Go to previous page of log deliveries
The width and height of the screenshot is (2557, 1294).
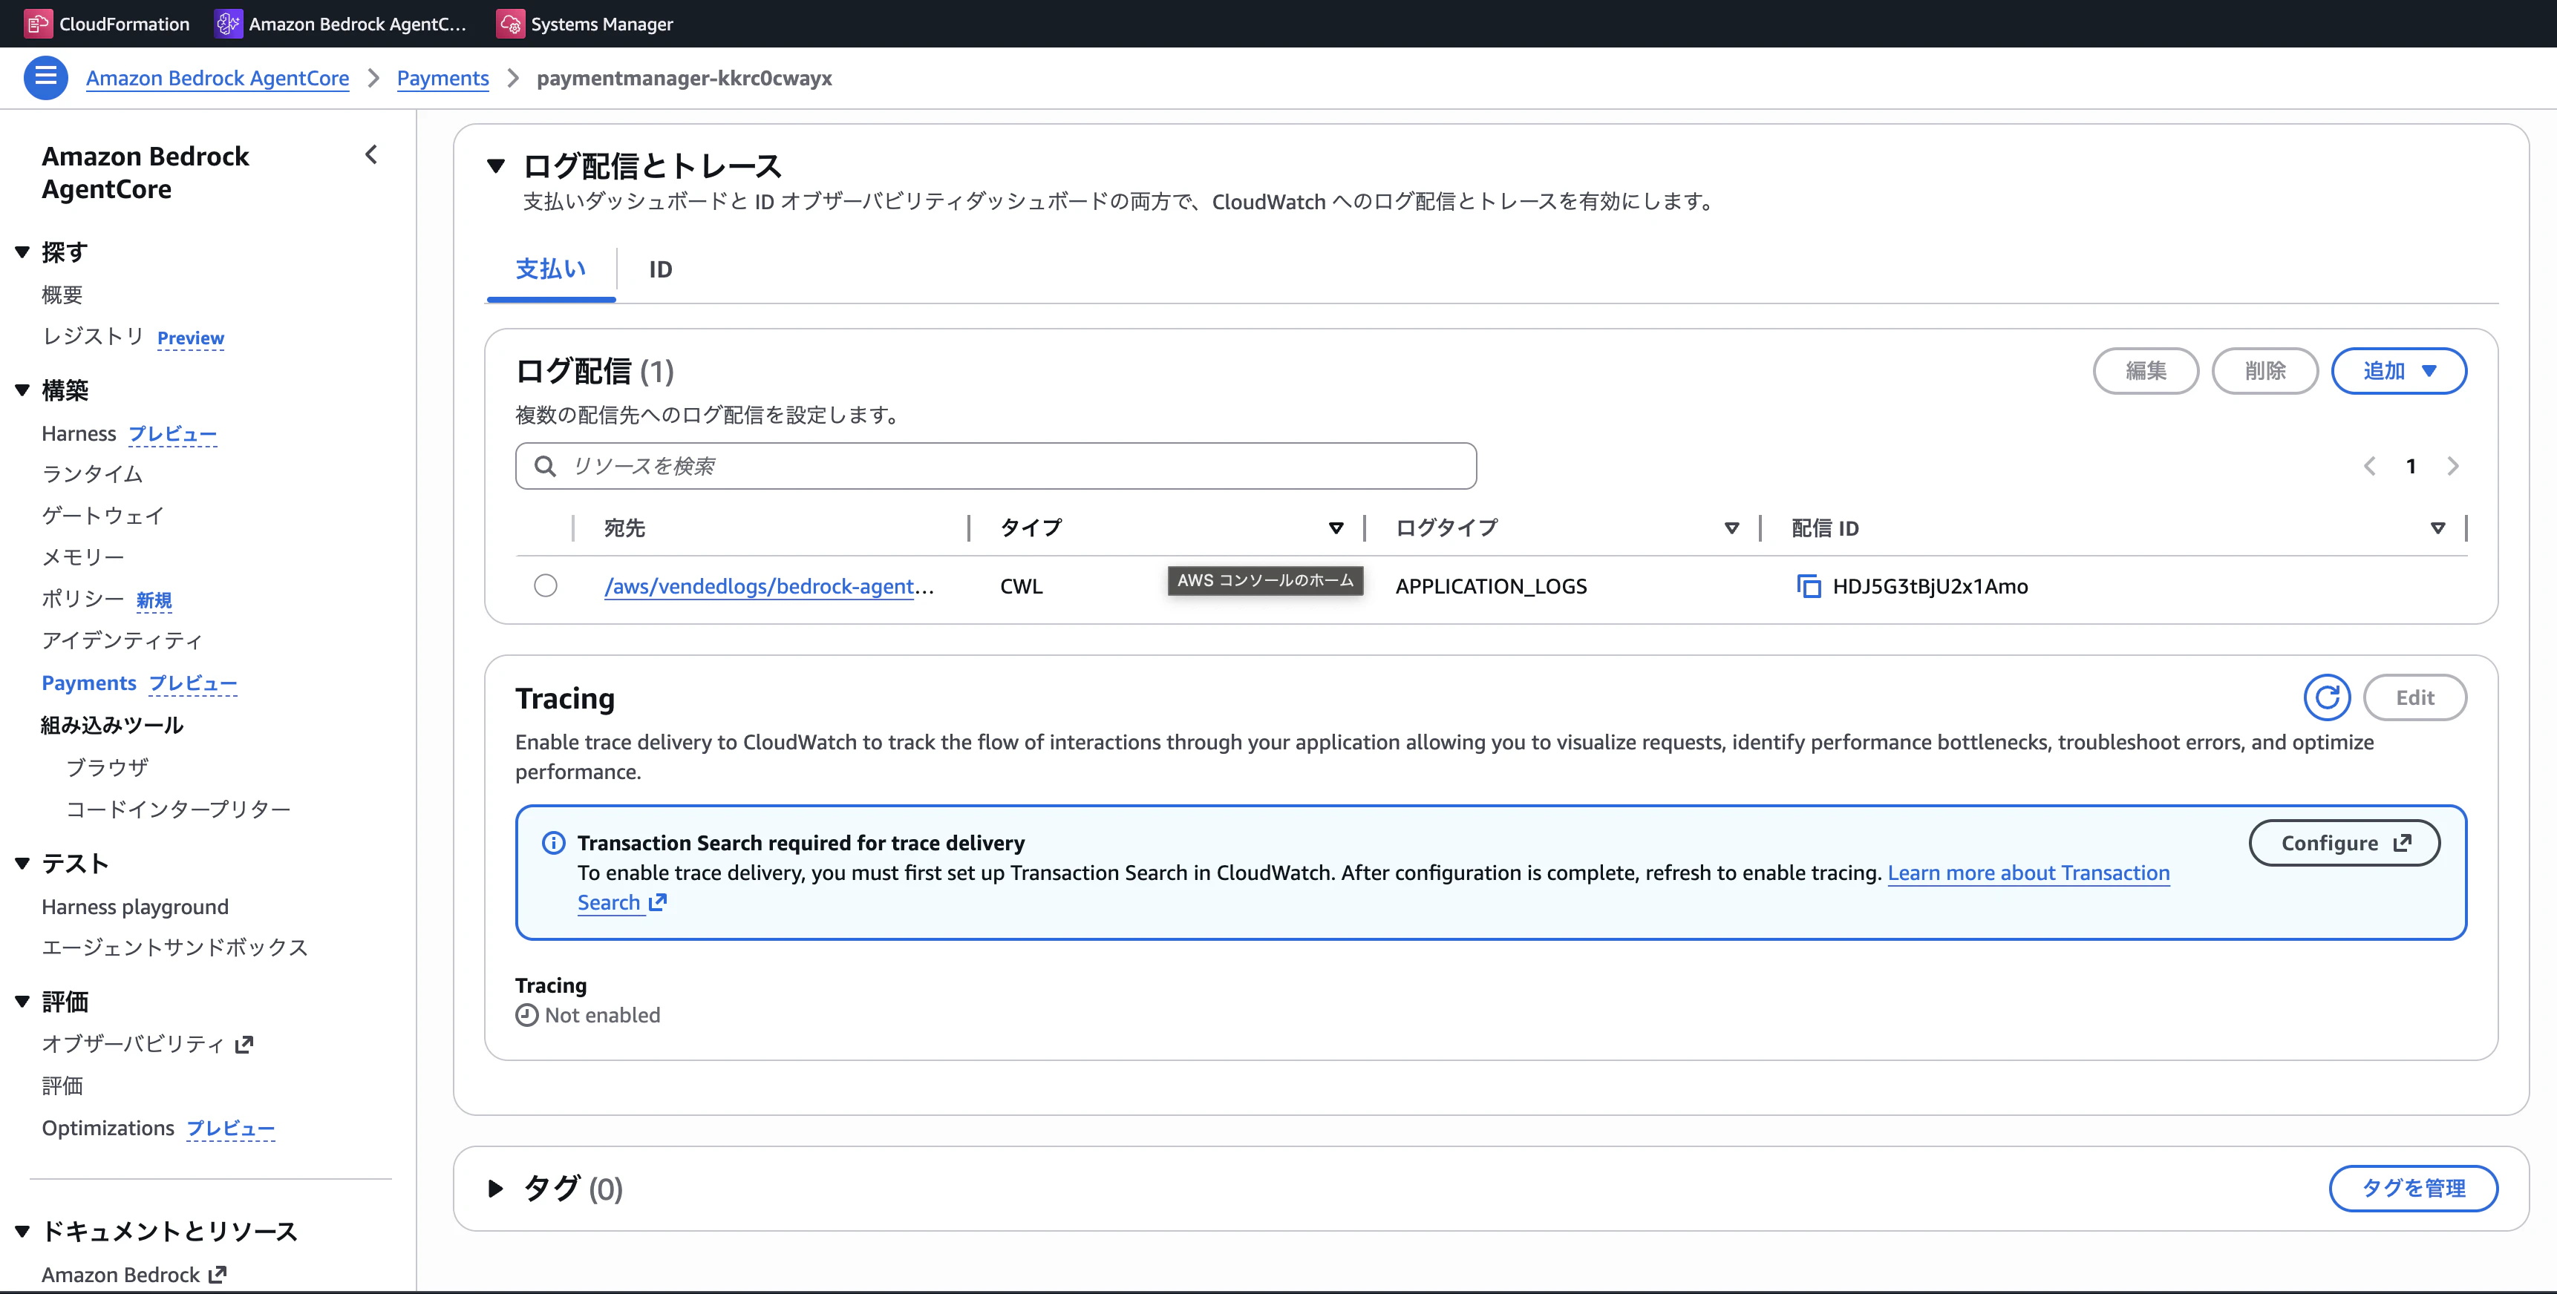click(x=2369, y=467)
